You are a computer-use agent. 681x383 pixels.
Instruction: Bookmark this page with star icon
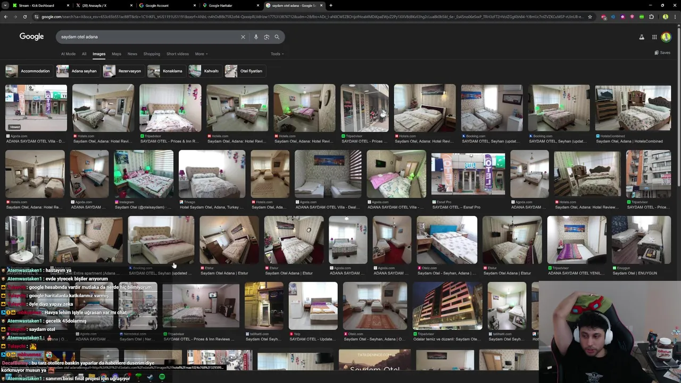pos(590,17)
